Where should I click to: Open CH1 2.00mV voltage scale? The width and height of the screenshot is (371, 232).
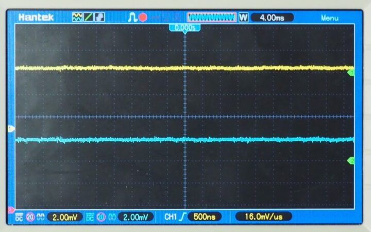tap(65, 217)
